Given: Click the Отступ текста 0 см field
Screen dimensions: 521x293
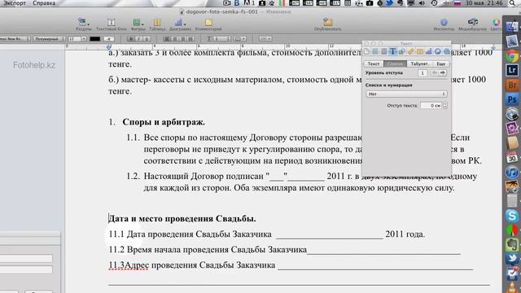Looking at the screenshot, I should click(431, 105).
